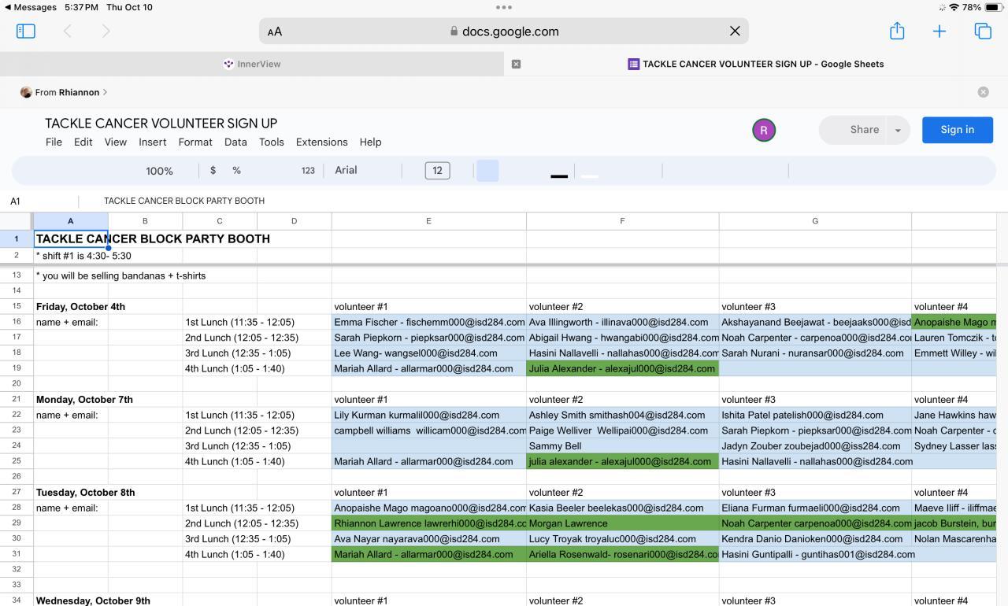Open the 100% zoom dropdown
The width and height of the screenshot is (1008, 606).
(159, 171)
